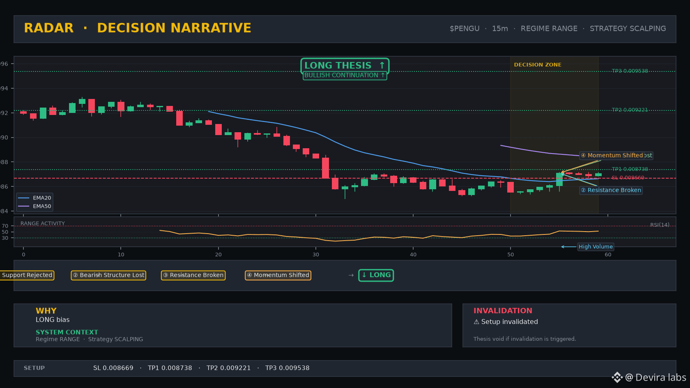Image resolution: width=690 pixels, height=388 pixels.
Task: Click the EMA50 legend entry
Action: pos(34,207)
